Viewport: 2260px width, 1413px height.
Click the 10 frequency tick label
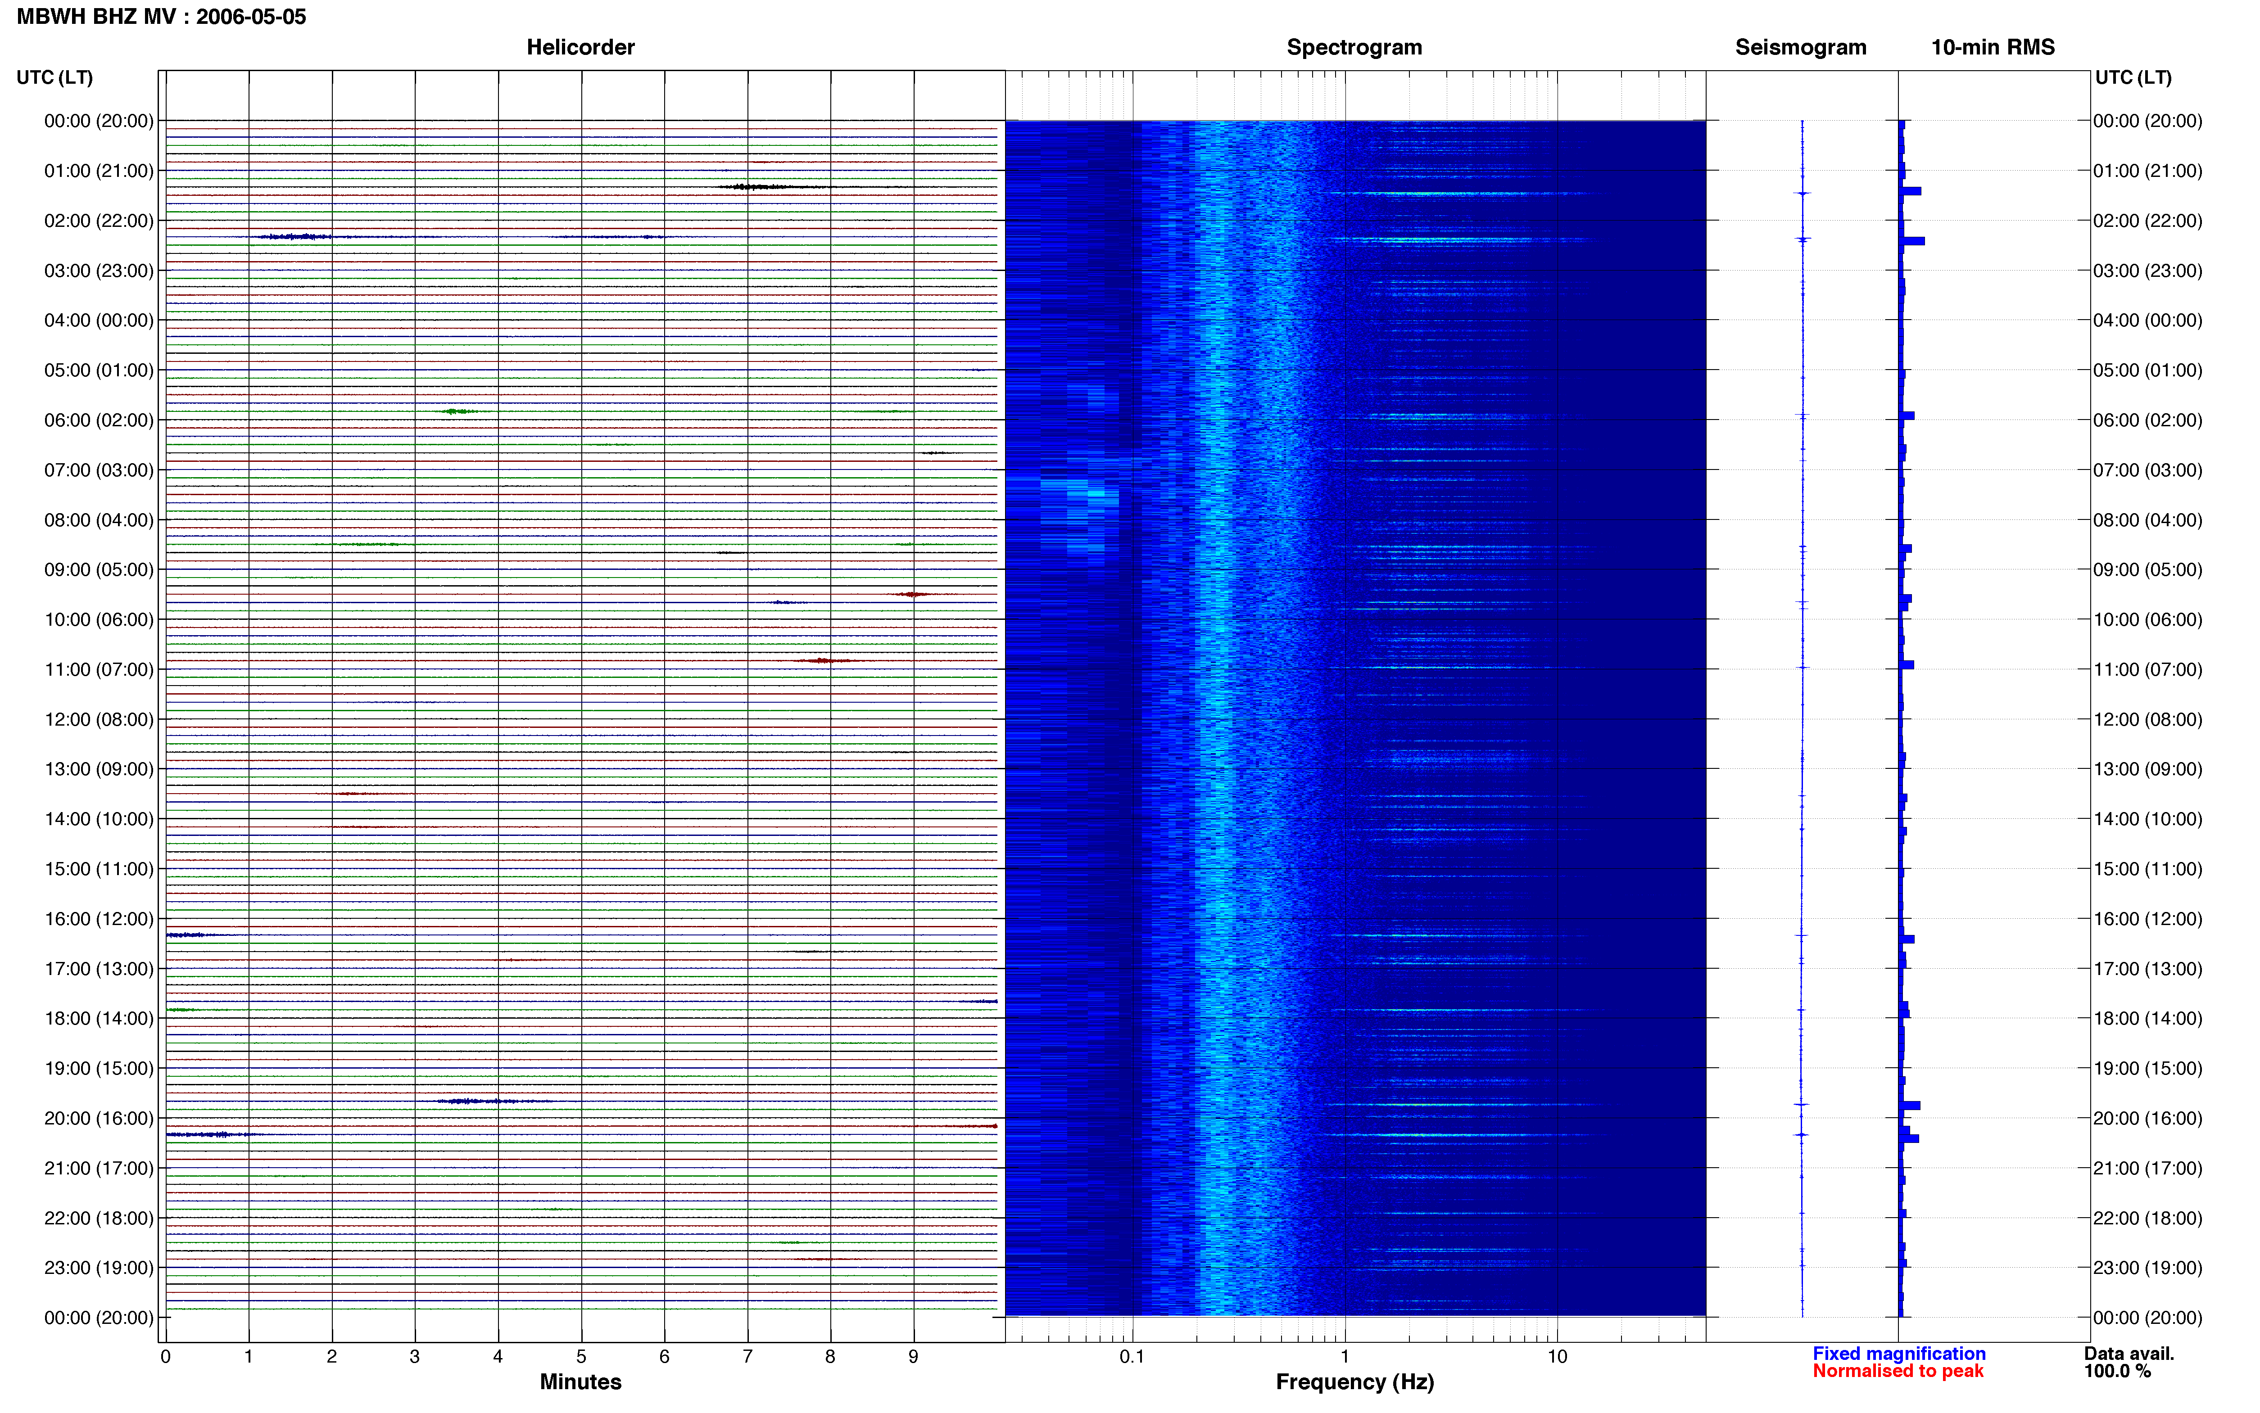tap(1556, 1357)
